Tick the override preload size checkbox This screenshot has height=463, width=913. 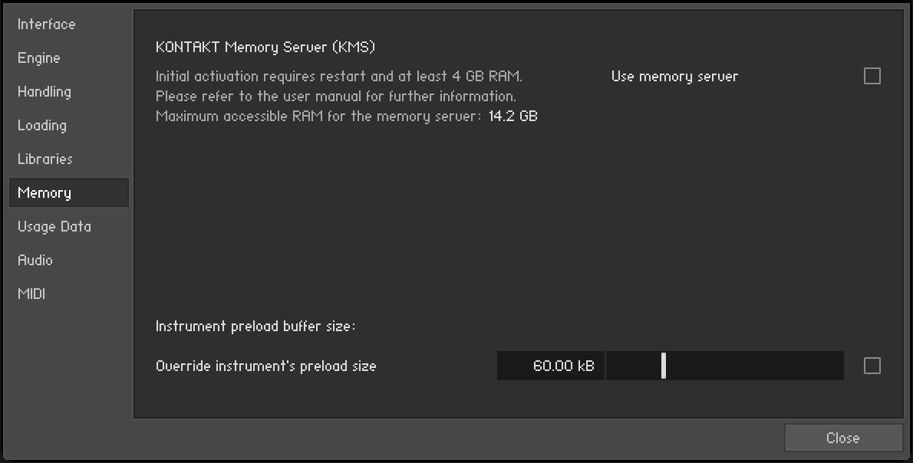[x=872, y=366]
